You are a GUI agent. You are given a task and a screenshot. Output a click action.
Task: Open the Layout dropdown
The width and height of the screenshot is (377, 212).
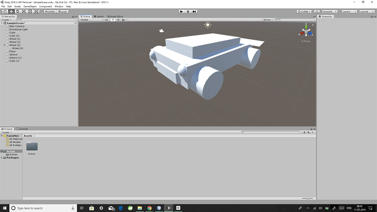coord(367,11)
